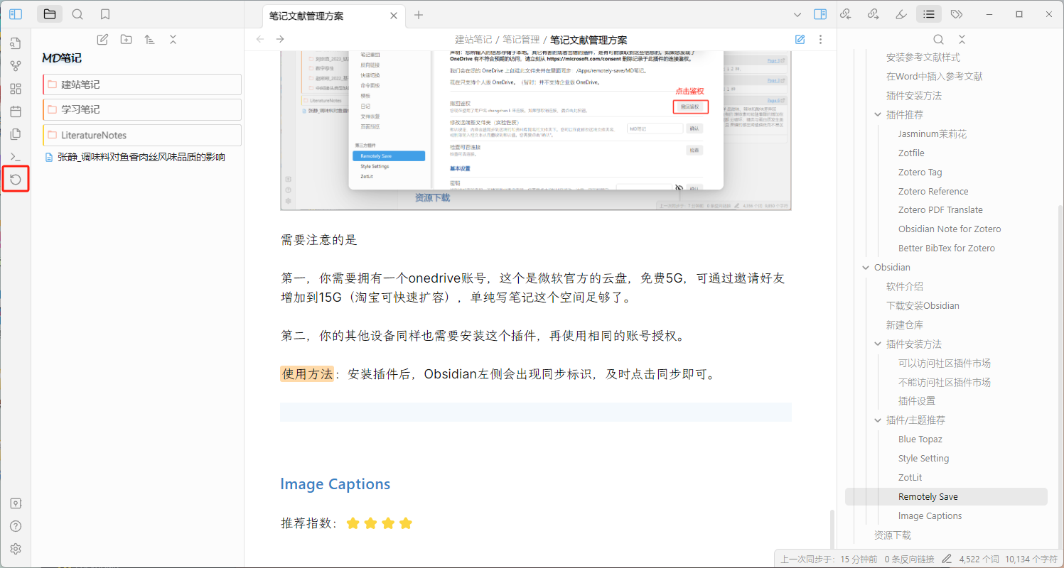Expand the 学习笔记 folder
1064x568 pixels.
142,110
